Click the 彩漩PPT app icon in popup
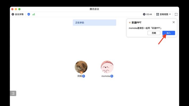The height and width of the screenshot is (106, 189). coord(130,23)
